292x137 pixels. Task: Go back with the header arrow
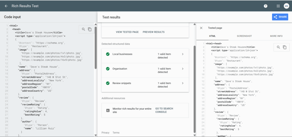[x=6, y=6]
